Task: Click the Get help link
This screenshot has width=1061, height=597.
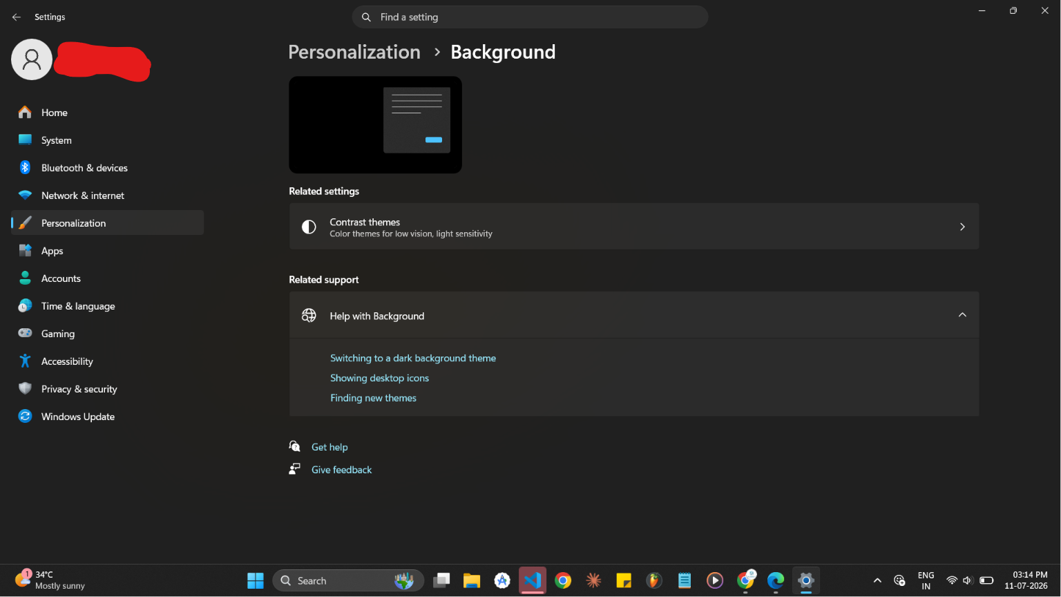Action: [329, 447]
